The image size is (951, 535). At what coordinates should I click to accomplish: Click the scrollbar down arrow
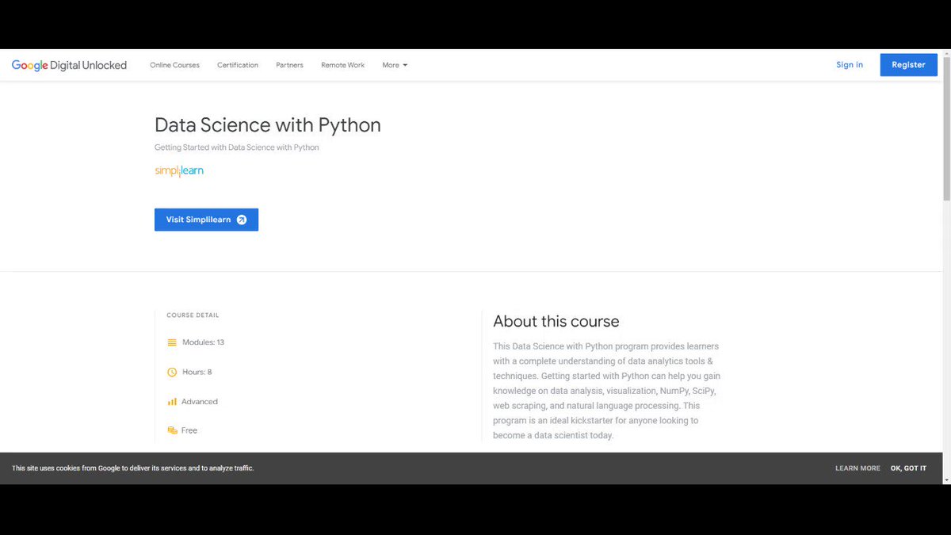[x=946, y=479]
